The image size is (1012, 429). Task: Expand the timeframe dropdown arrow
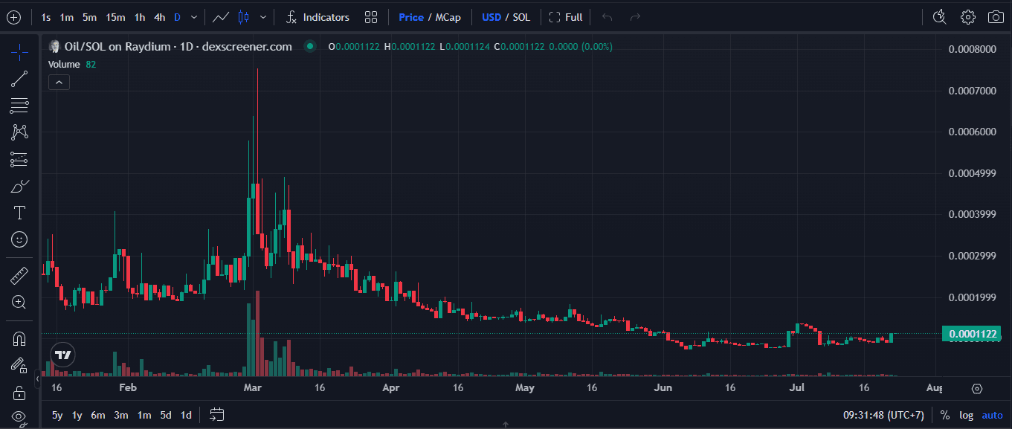point(194,17)
